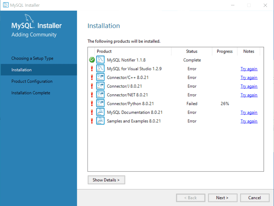The image size is (274, 206).
Task: Expand the Show Details panel
Action: [x=106, y=180]
